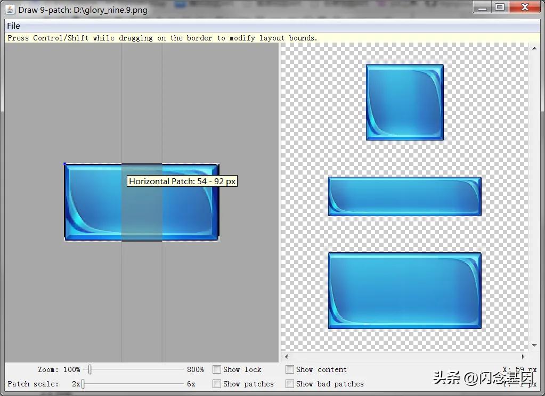The height and width of the screenshot is (396, 545).
Task: Click the Patch scale slider handle
Action: click(x=83, y=384)
